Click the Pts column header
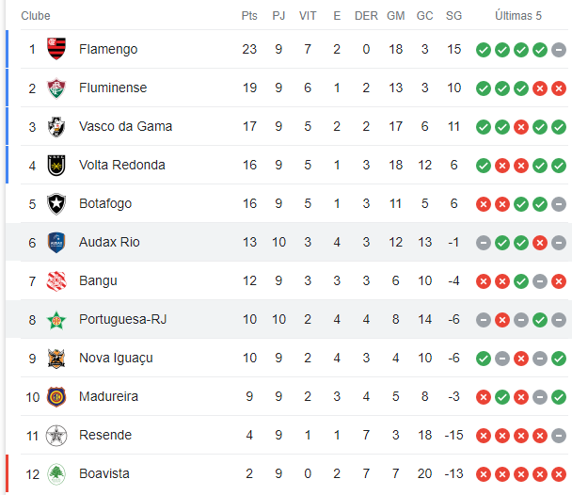The height and width of the screenshot is (495, 572). pyautogui.click(x=249, y=16)
